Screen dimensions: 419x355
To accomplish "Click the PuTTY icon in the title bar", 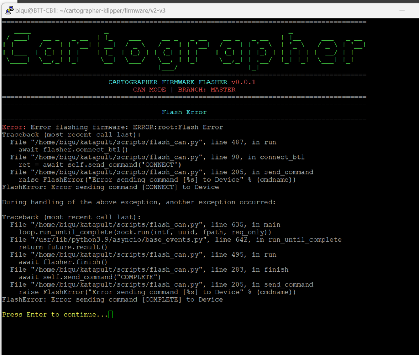I will point(9,10).
